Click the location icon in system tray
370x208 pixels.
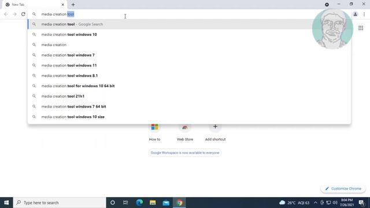coord(322,203)
